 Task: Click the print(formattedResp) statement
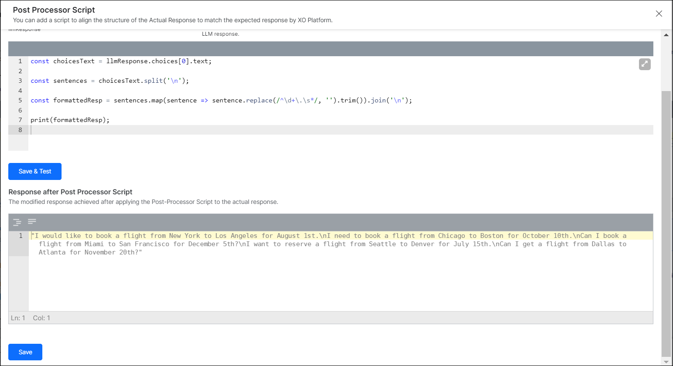(70, 120)
